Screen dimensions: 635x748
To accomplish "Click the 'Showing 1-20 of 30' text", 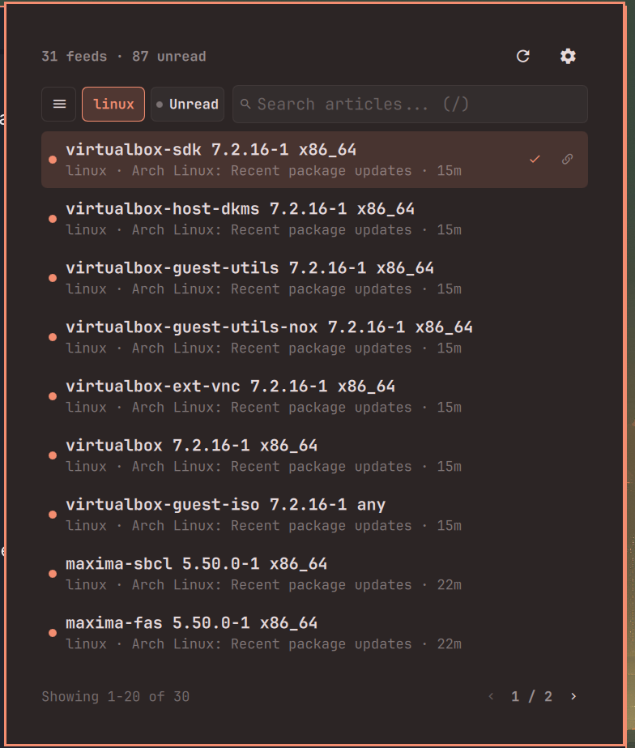I will [116, 696].
